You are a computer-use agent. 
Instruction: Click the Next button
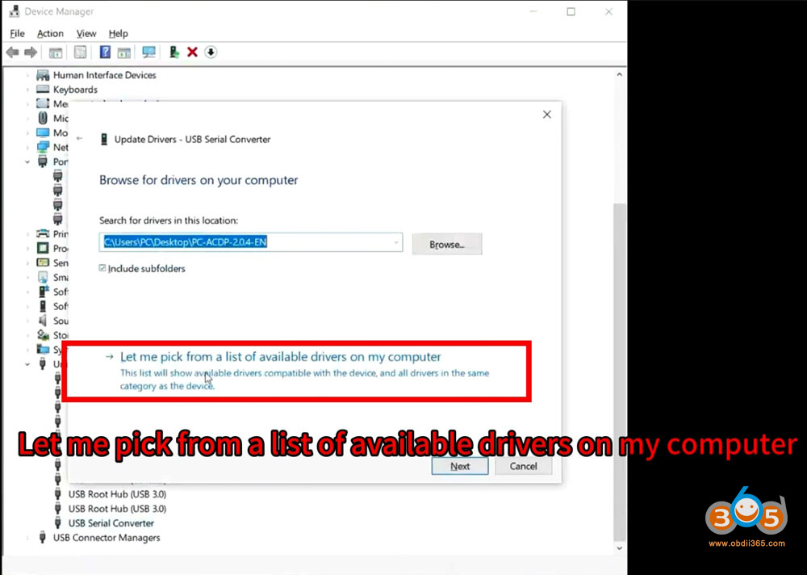[460, 466]
